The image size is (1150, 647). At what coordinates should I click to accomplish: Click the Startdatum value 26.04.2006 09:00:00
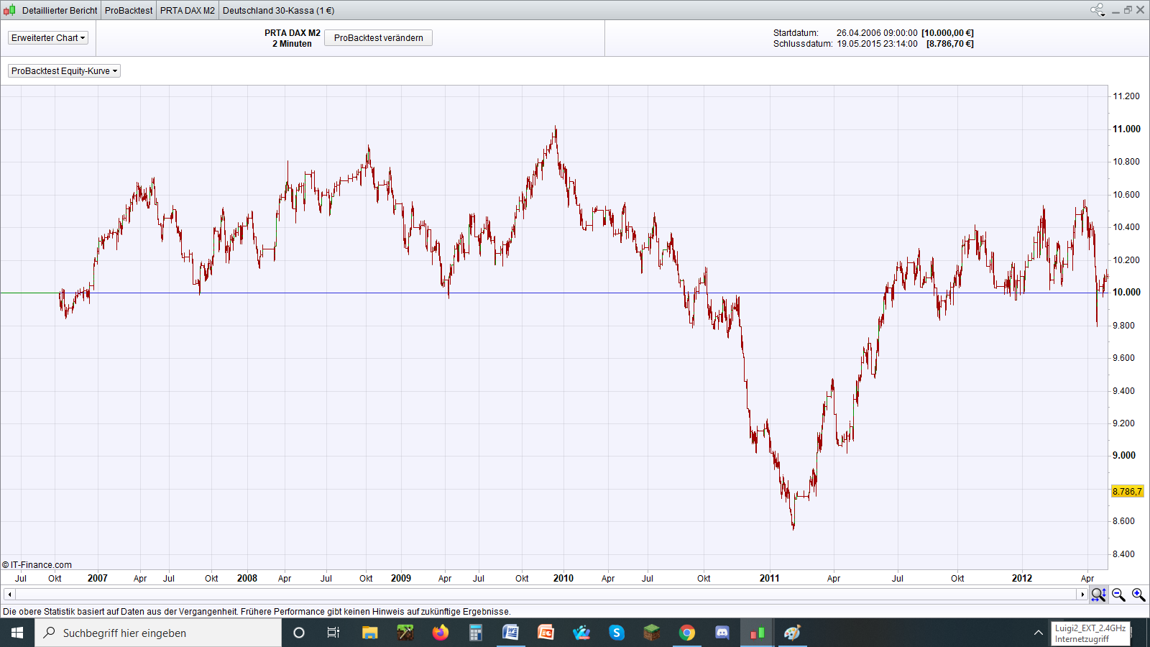pyautogui.click(x=877, y=33)
